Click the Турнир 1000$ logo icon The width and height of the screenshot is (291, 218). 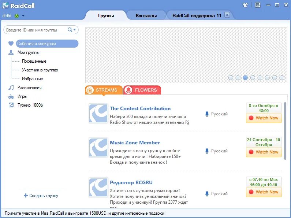(11, 105)
